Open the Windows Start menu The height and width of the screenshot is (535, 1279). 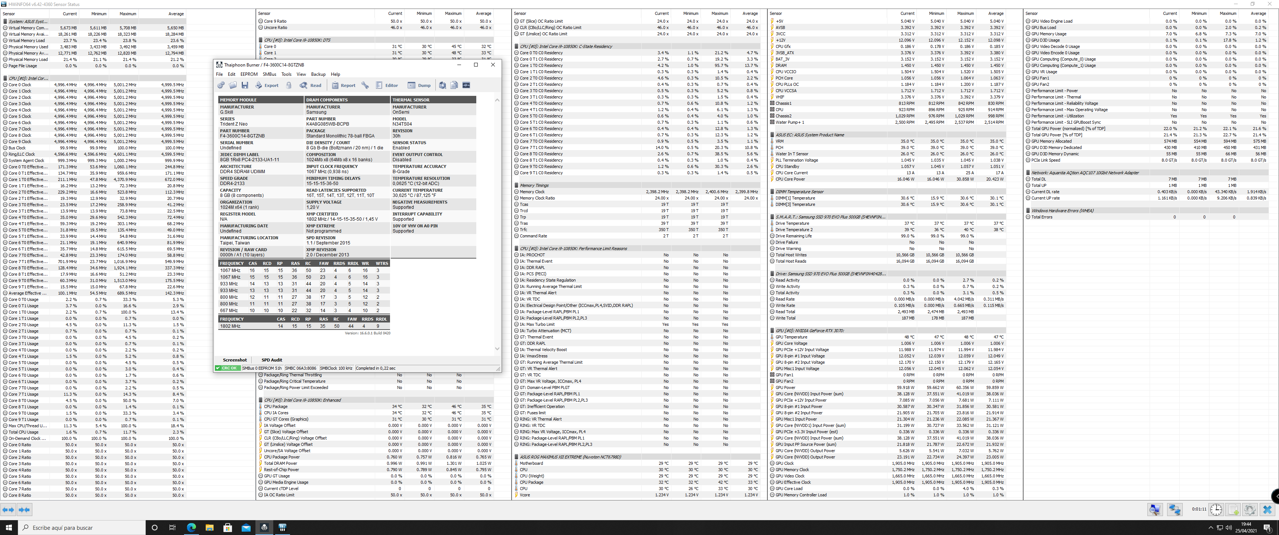click(9, 528)
